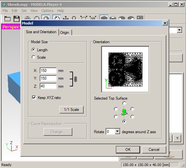Switch to Size and Orientation tab
Image resolution: width=186 pixels, height=168 pixels.
41,32
